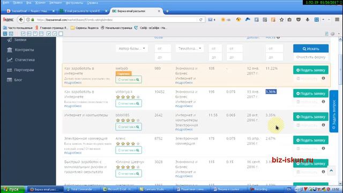Image resolution: width=343 pixels, height=193 pixels.
Task: Click the weather widget showing -11
Action: 226,20
